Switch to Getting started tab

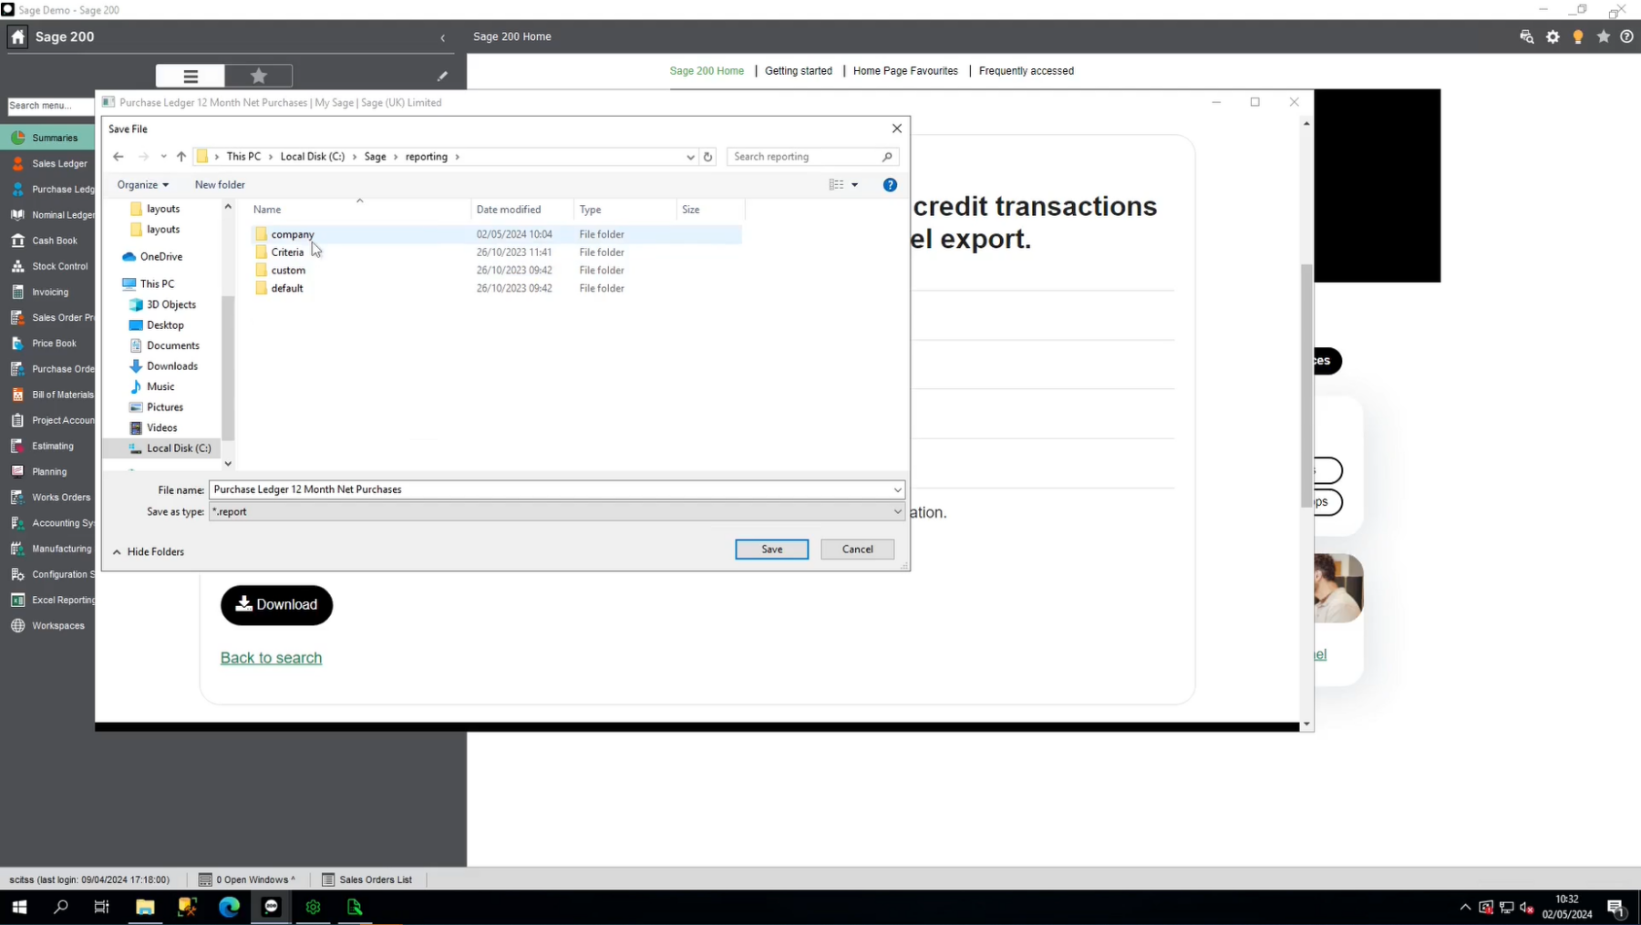coord(798,71)
